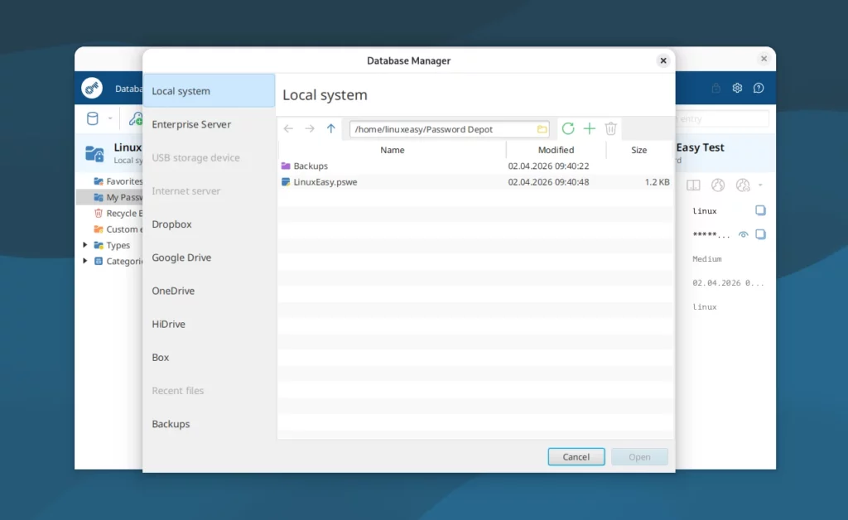Open the settings gear in the top bar
Screen dimensions: 848x520
tap(737, 88)
